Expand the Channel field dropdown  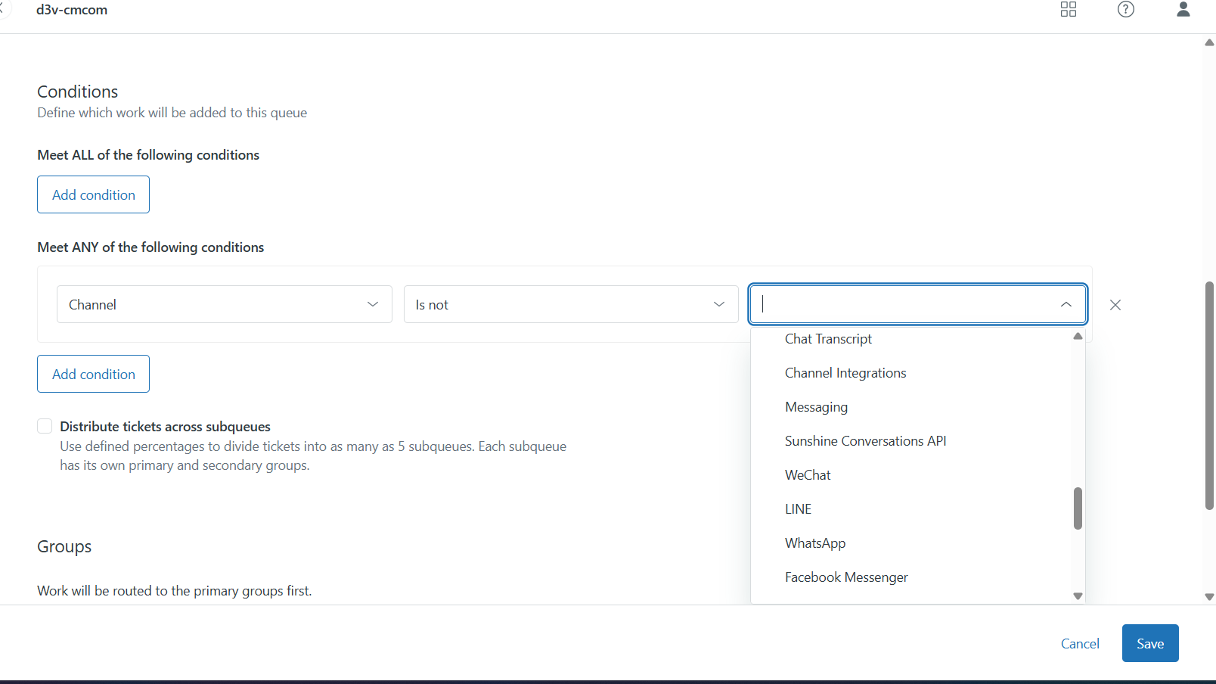click(x=224, y=304)
